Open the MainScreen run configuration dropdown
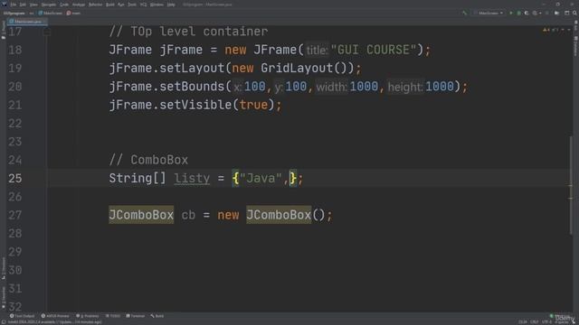Viewport: 579px width, 325px height. pos(489,13)
